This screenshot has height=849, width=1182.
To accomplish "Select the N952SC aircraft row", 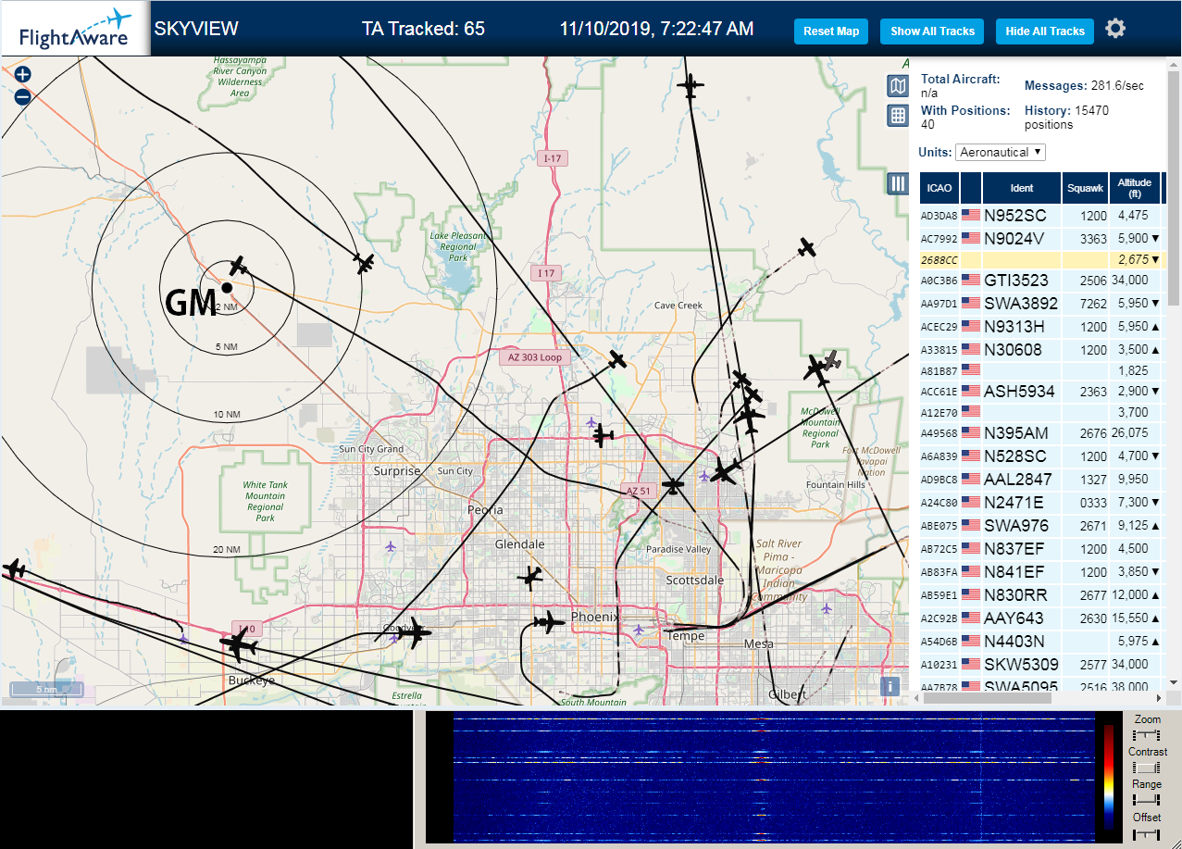I will [x=1041, y=216].
